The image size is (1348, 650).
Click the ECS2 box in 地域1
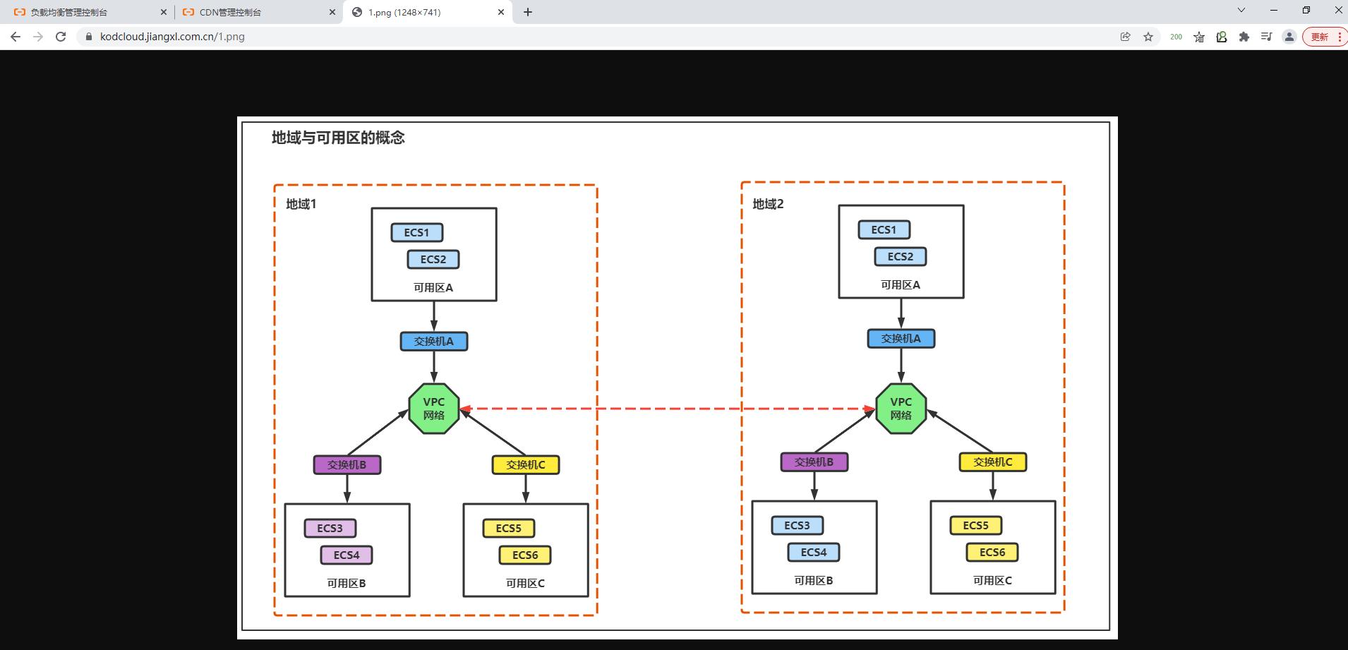(433, 259)
